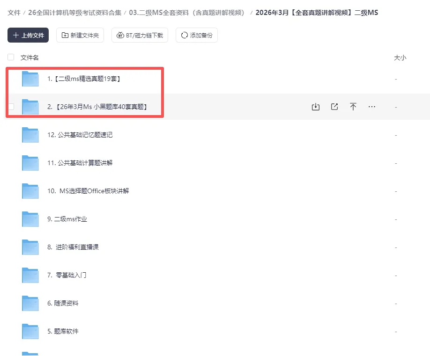Image resolution: width=430 pixels, height=356 pixels.
Task: Navigate to 文件 in the breadcrumb
Action: (13, 13)
